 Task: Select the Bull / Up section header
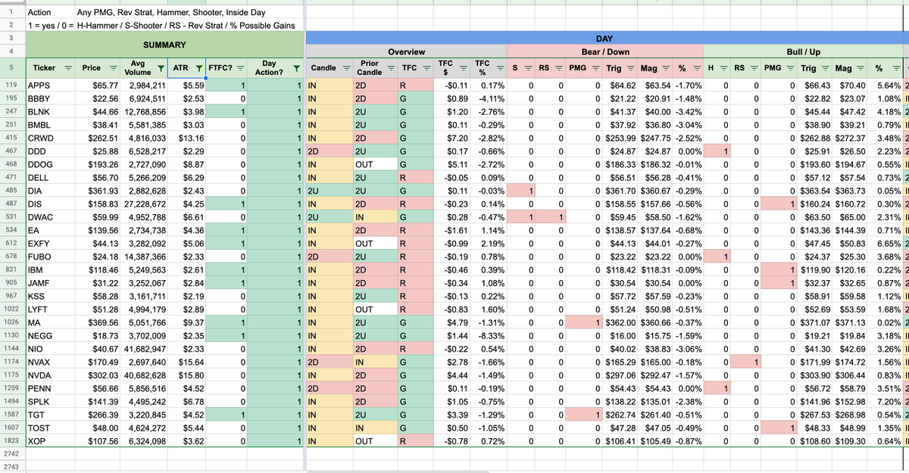[803, 51]
